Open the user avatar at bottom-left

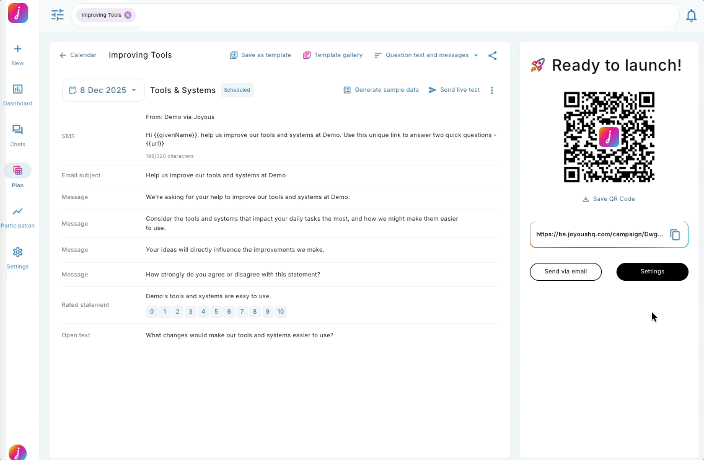click(x=17, y=452)
